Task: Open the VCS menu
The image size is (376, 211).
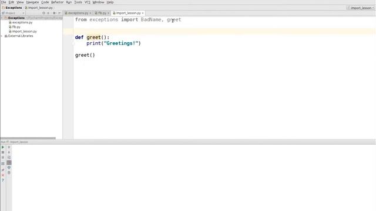Action: click(x=88, y=2)
